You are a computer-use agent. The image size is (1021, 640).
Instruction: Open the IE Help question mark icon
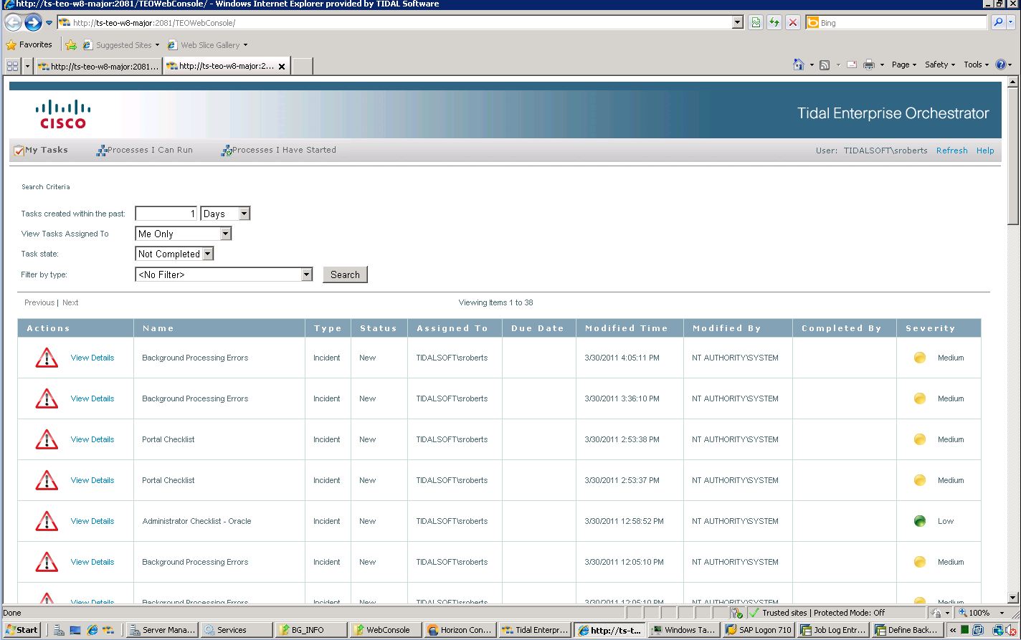pyautogui.click(x=1001, y=65)
